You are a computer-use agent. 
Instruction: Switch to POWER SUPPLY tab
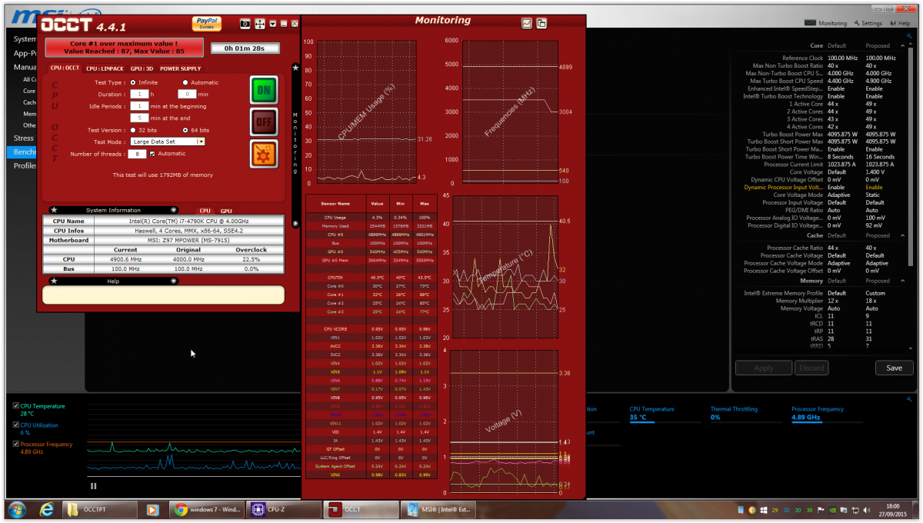click(x=180, y=68)
